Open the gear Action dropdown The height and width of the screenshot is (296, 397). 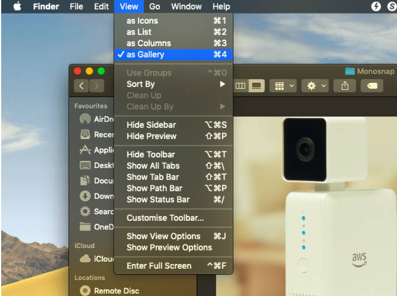point(315,86)
